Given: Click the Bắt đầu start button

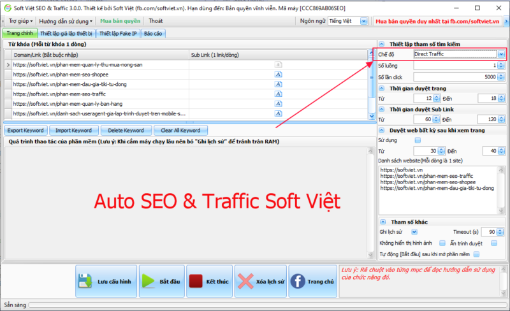Looking at the screenshot, I should pos(162,282).
